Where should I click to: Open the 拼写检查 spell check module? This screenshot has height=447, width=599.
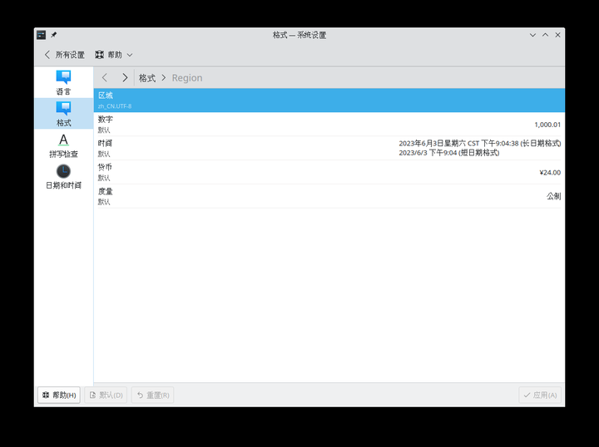63,145
